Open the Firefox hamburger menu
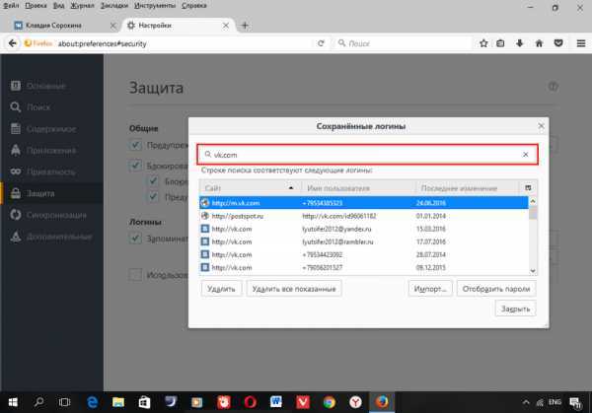The width and height of the screenshot is (592, 413). [581, 43]
